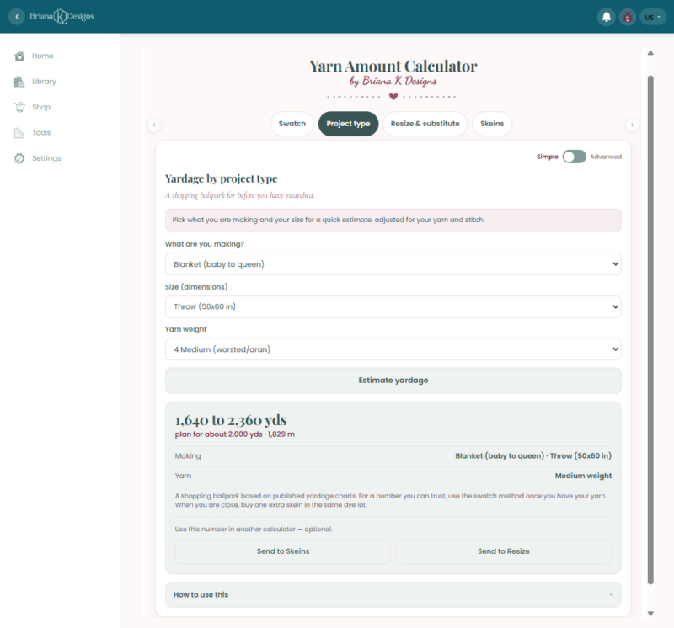Toggle the Simple/Advanced switch
The width and height of the screenshot is (674, 628).
click(x=574, y=157)
